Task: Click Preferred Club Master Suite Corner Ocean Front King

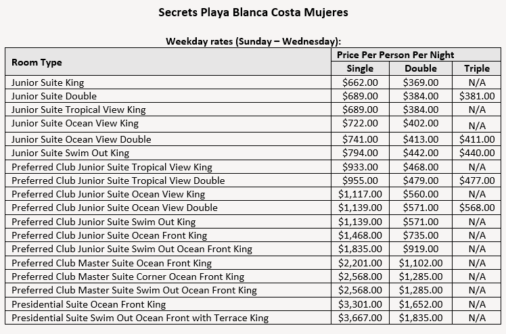Action: 128,277
